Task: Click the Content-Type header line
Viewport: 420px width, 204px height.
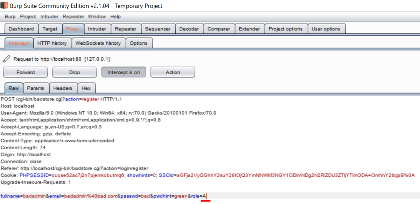Action: pos(57,141)
